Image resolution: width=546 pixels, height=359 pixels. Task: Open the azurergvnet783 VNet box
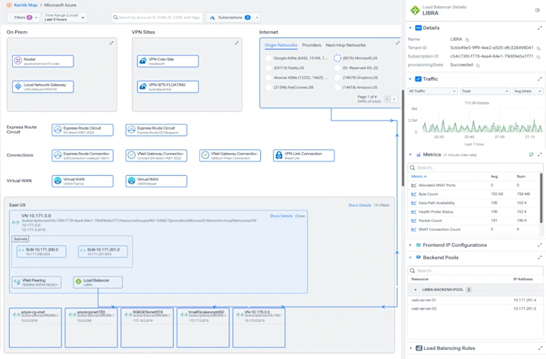[x=91, y=327]
